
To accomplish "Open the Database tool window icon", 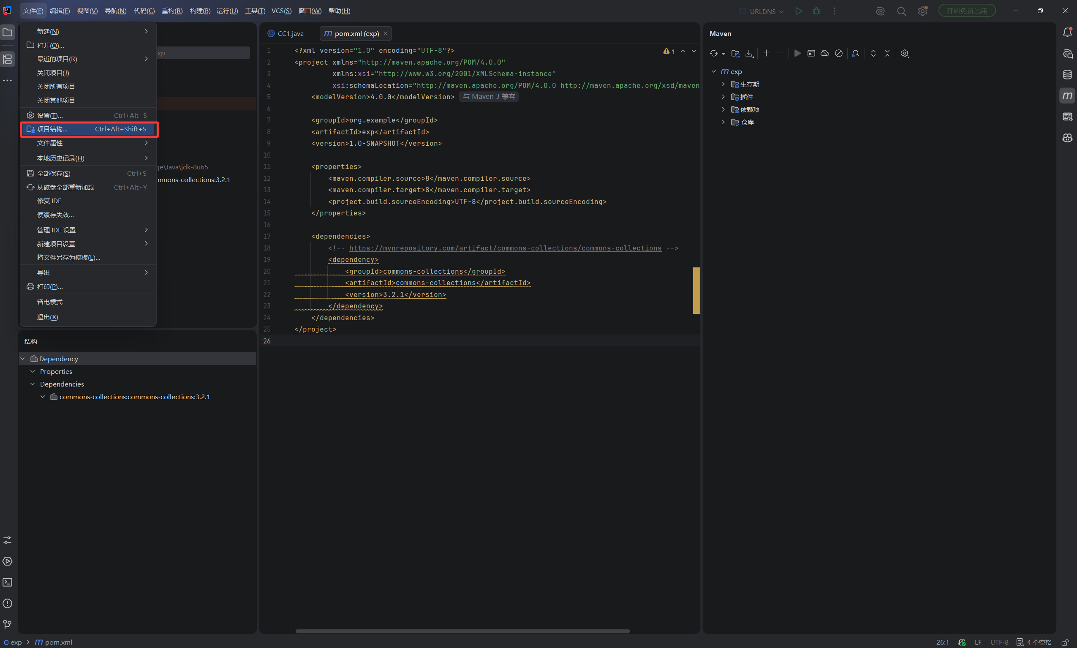I will click(x=1067, y=75).
